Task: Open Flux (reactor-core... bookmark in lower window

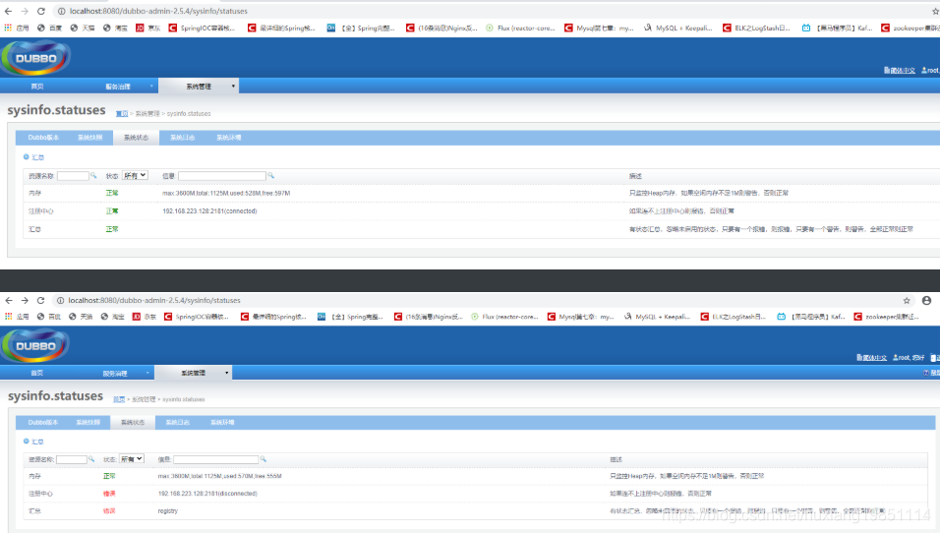Action: pos(504,317)
